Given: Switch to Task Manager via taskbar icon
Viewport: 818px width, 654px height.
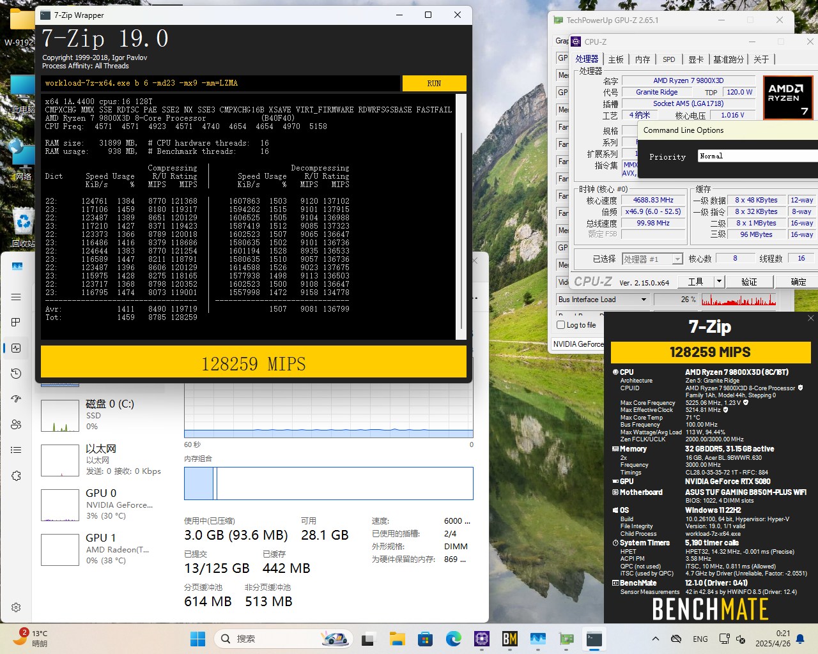Looking at the screenshot, I should pos(538,639).
